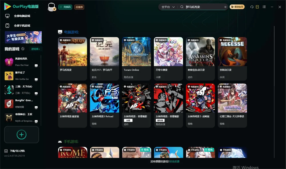Select 风暴怕死队 game icon in sidebar
Screen dimensions: 286x169
click(x=9, y=62)
